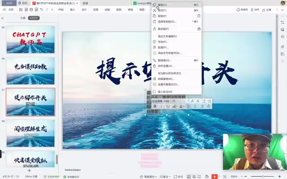Click the print icon in quick access toolbar

31,9
